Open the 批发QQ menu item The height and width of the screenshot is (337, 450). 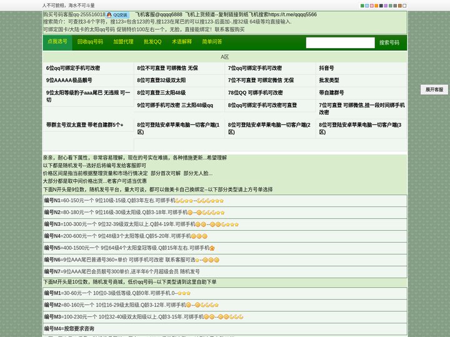tap(152, 42)
